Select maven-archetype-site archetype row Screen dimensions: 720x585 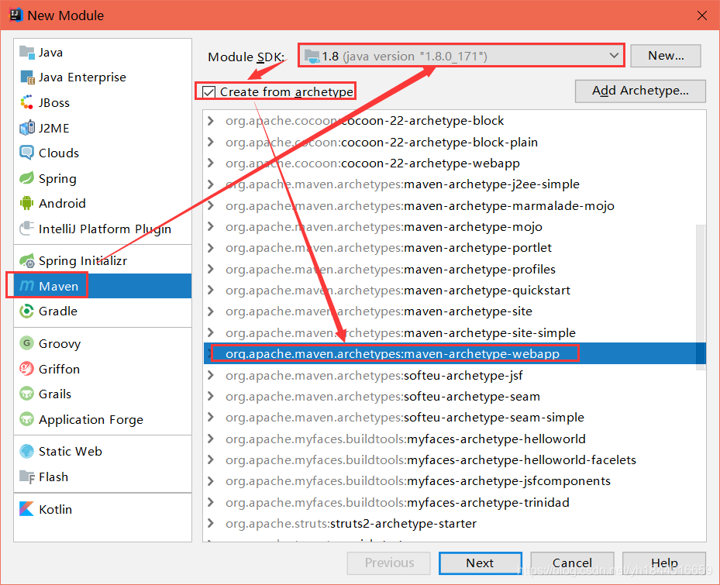click(x=455, y=311)
